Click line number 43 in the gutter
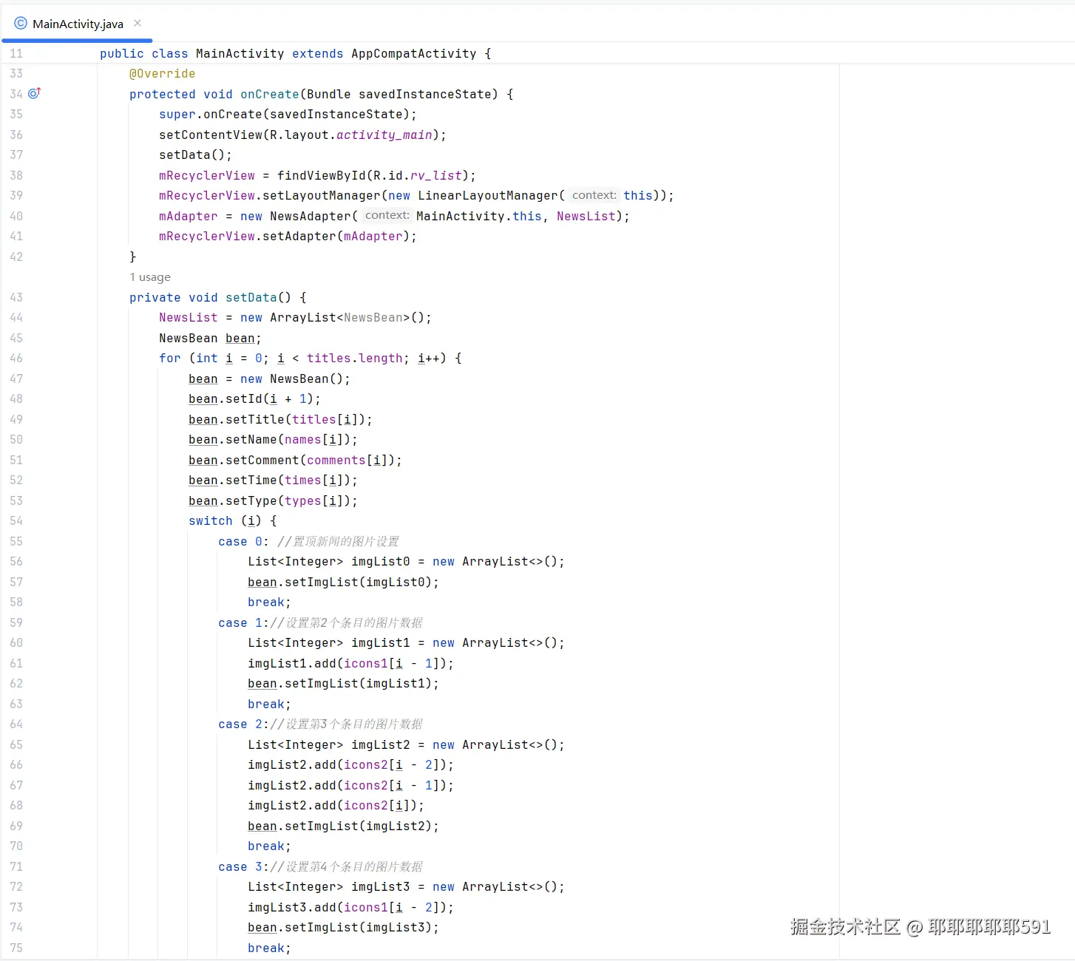1075x961 pixels. pyautogui.click(x=16, y=297)
